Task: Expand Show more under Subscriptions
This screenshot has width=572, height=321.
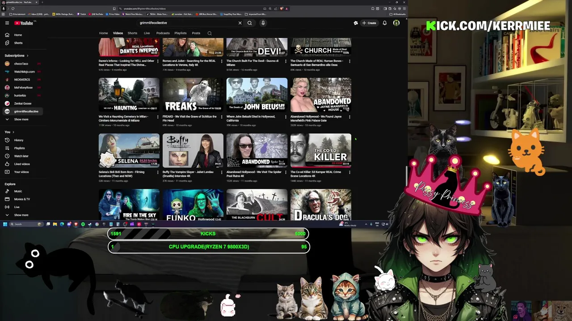Action: pyautogui.click(x=23, y=119)
